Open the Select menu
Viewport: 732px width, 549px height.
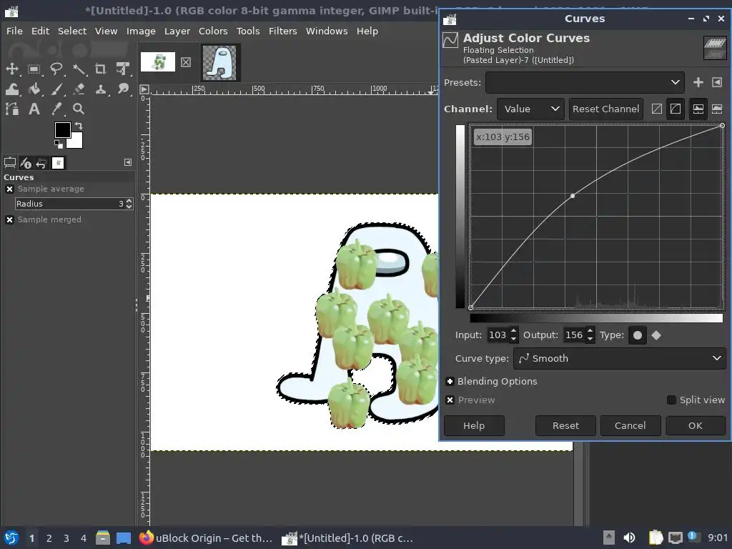point(72,31)
